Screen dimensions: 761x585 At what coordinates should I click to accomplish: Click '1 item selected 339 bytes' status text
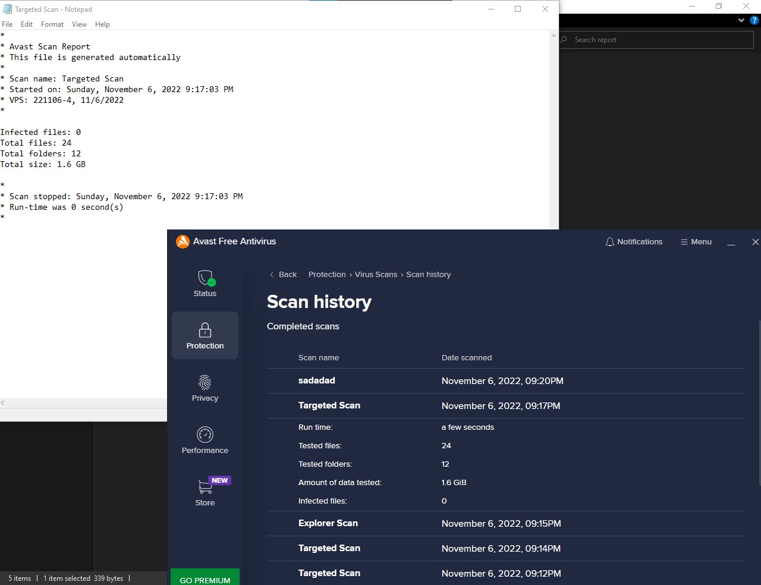tap(83, 578)
